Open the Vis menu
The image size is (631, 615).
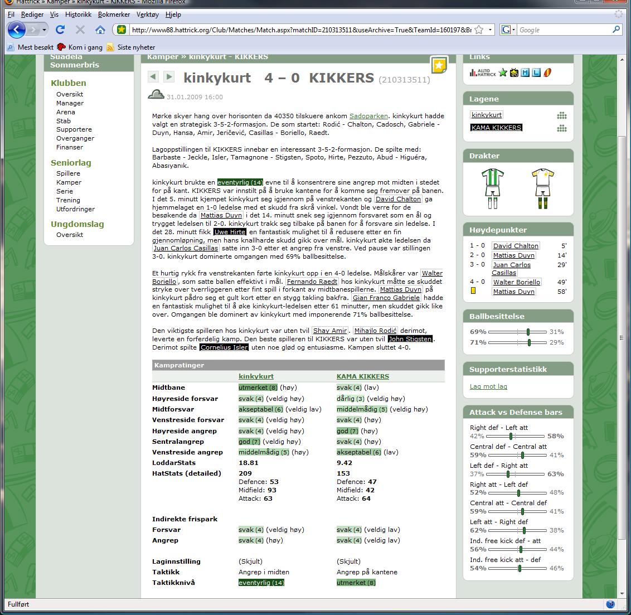click(x=54, y=14)
